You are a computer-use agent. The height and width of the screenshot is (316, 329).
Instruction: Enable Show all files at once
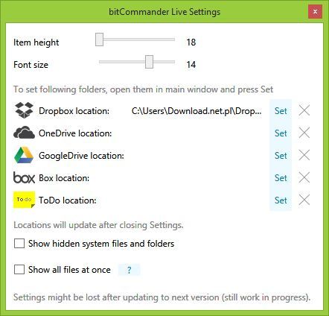(x=19, y=269)
